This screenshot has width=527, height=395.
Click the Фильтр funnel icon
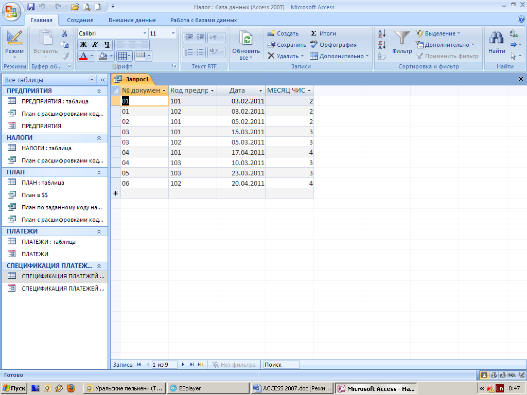[402, 42]
